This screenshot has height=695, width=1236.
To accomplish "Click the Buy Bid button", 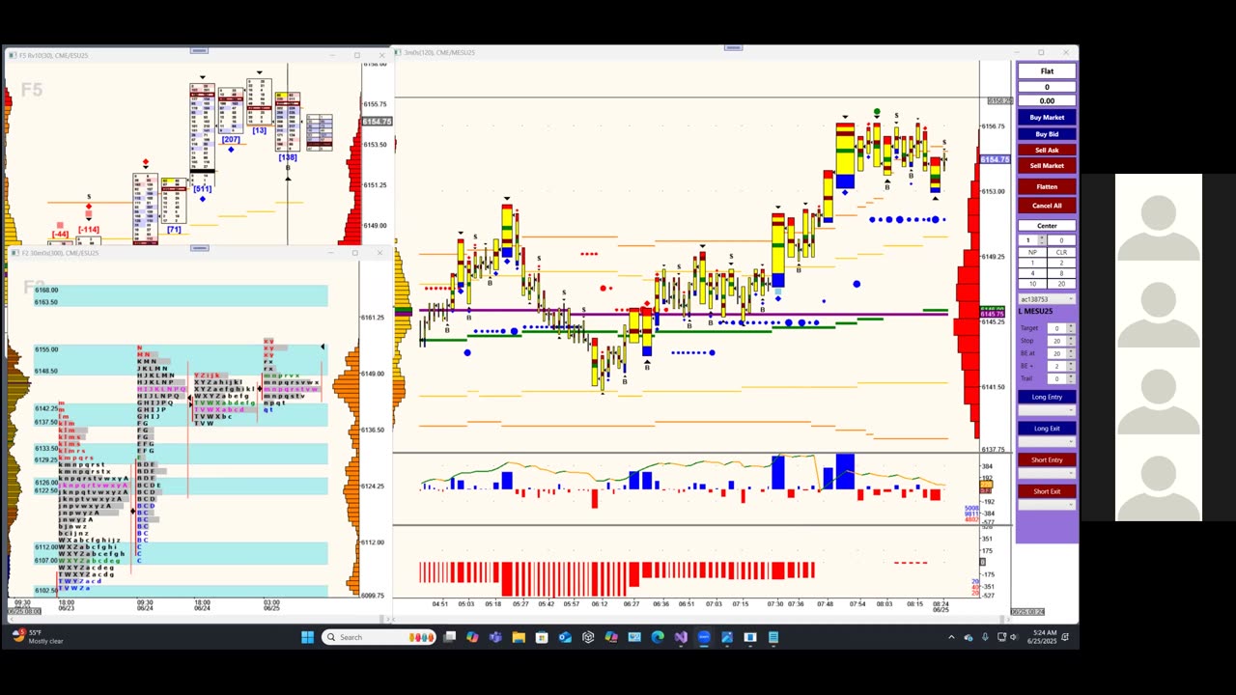I will (1047, 134).
